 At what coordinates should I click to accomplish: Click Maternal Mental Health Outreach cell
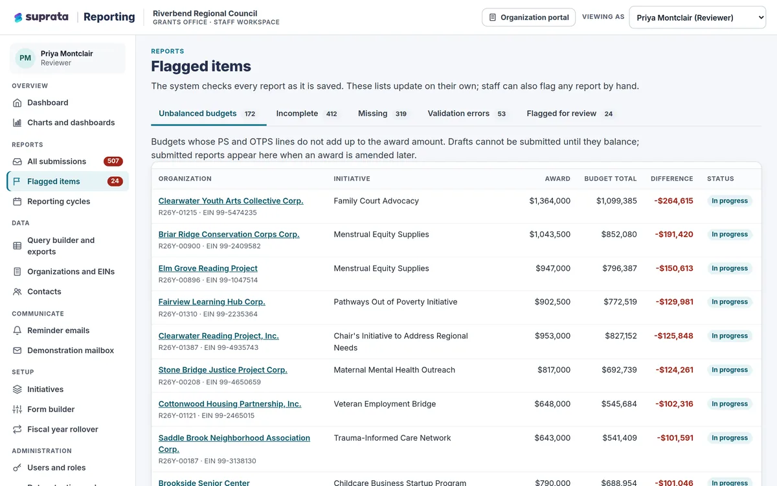coord(394,370)
